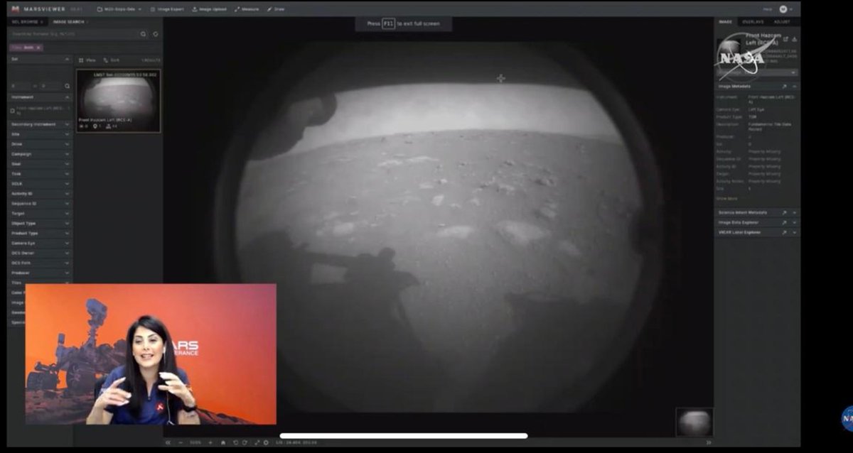Collapse the Sol filter section
The image size is (853, 453).
click(x=67, y=60)
